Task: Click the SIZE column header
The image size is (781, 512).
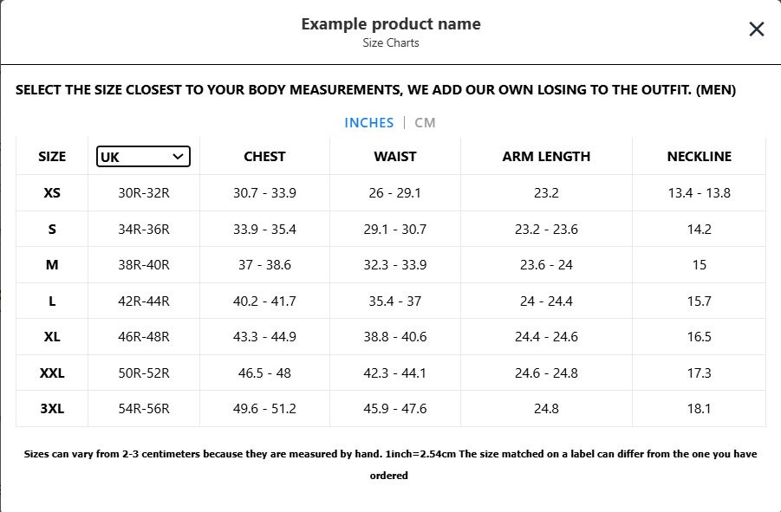Action: coord(52,157)
